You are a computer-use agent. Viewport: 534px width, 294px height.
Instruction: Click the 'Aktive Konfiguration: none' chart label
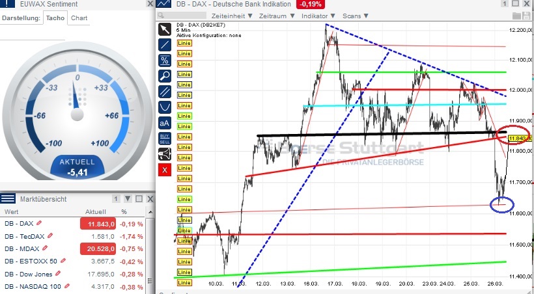tap(209, 35)
